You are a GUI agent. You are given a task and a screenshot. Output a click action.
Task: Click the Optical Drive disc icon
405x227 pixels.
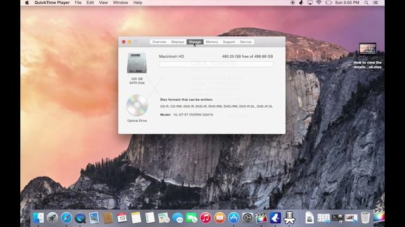click(137, 105)
